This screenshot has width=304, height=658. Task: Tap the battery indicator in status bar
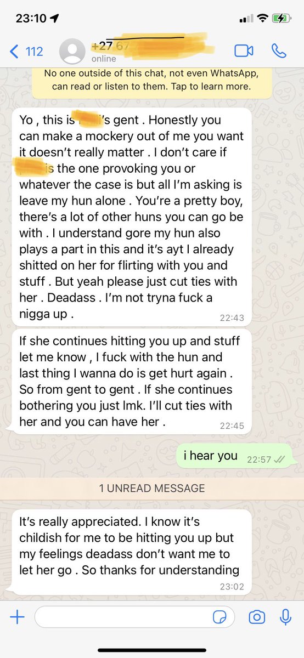pos(284,18)
